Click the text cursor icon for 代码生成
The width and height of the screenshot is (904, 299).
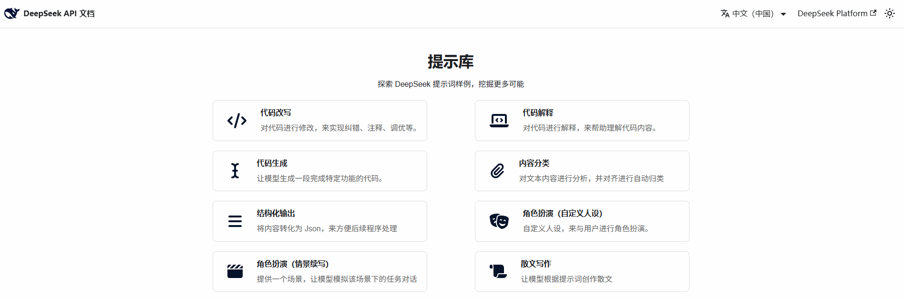coord(235,171)
